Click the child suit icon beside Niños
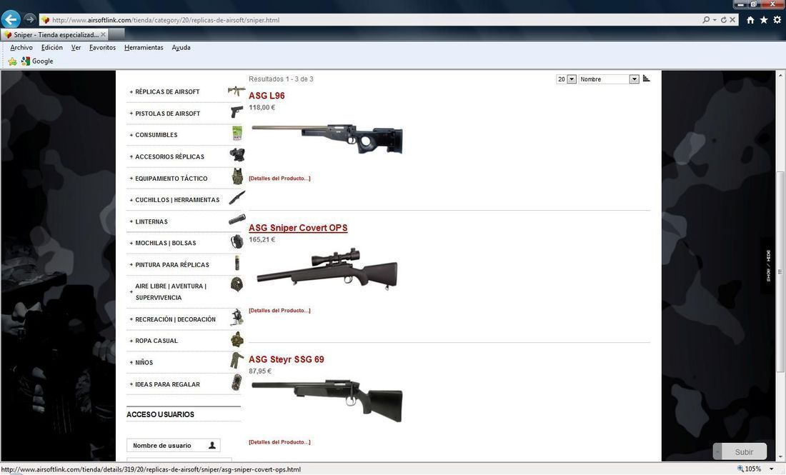This screenshot has width=786, height=475. (237, 360)
